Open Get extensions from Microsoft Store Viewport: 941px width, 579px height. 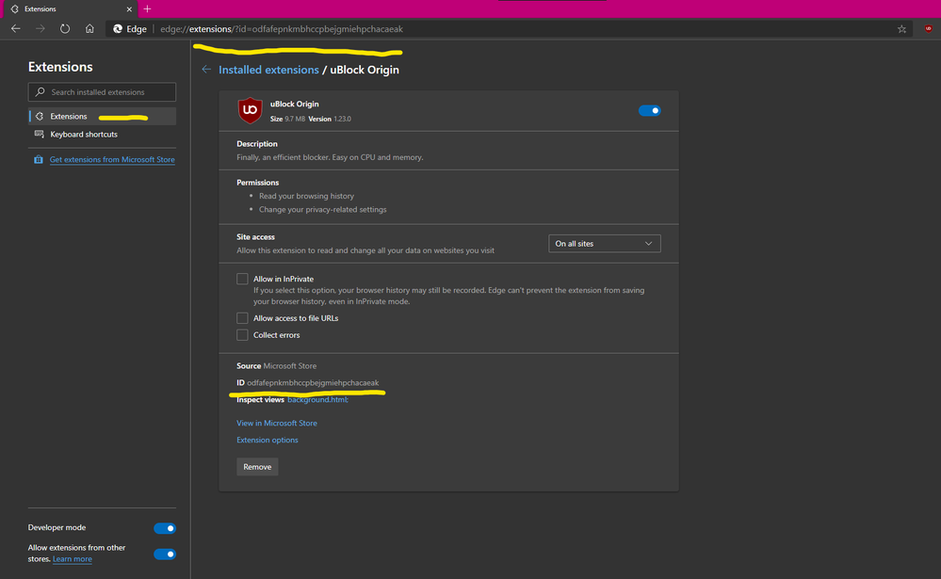pos(112,160)
